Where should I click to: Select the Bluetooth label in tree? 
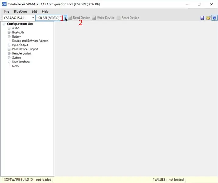18,32
